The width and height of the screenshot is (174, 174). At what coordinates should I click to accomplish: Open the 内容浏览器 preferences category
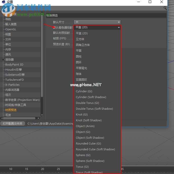[x=12, y=90]
